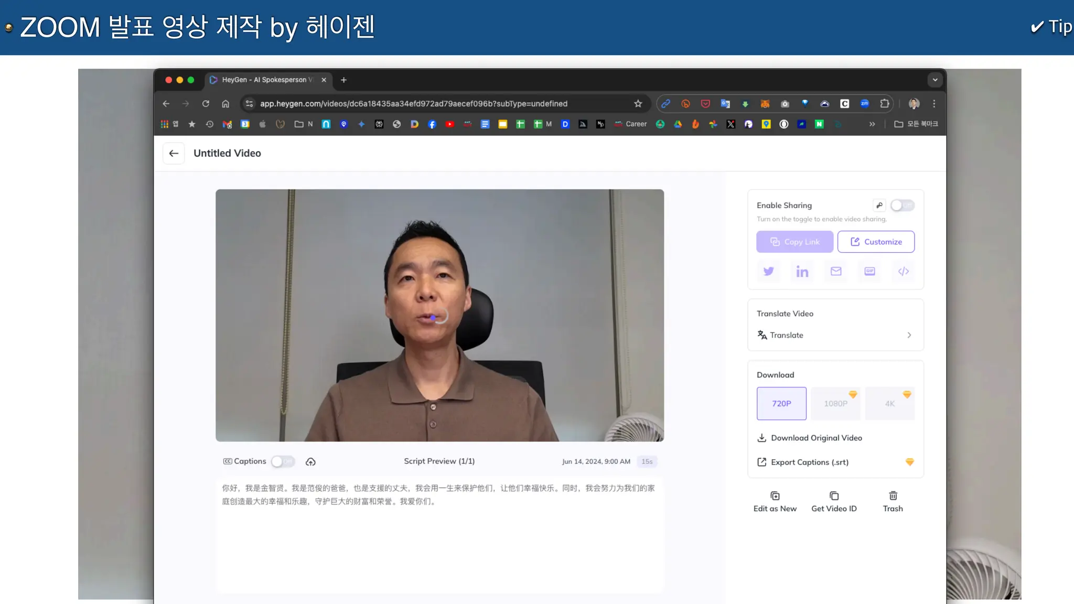Click the camera screenshot extension
The image size is (1074, 604).
785,104
